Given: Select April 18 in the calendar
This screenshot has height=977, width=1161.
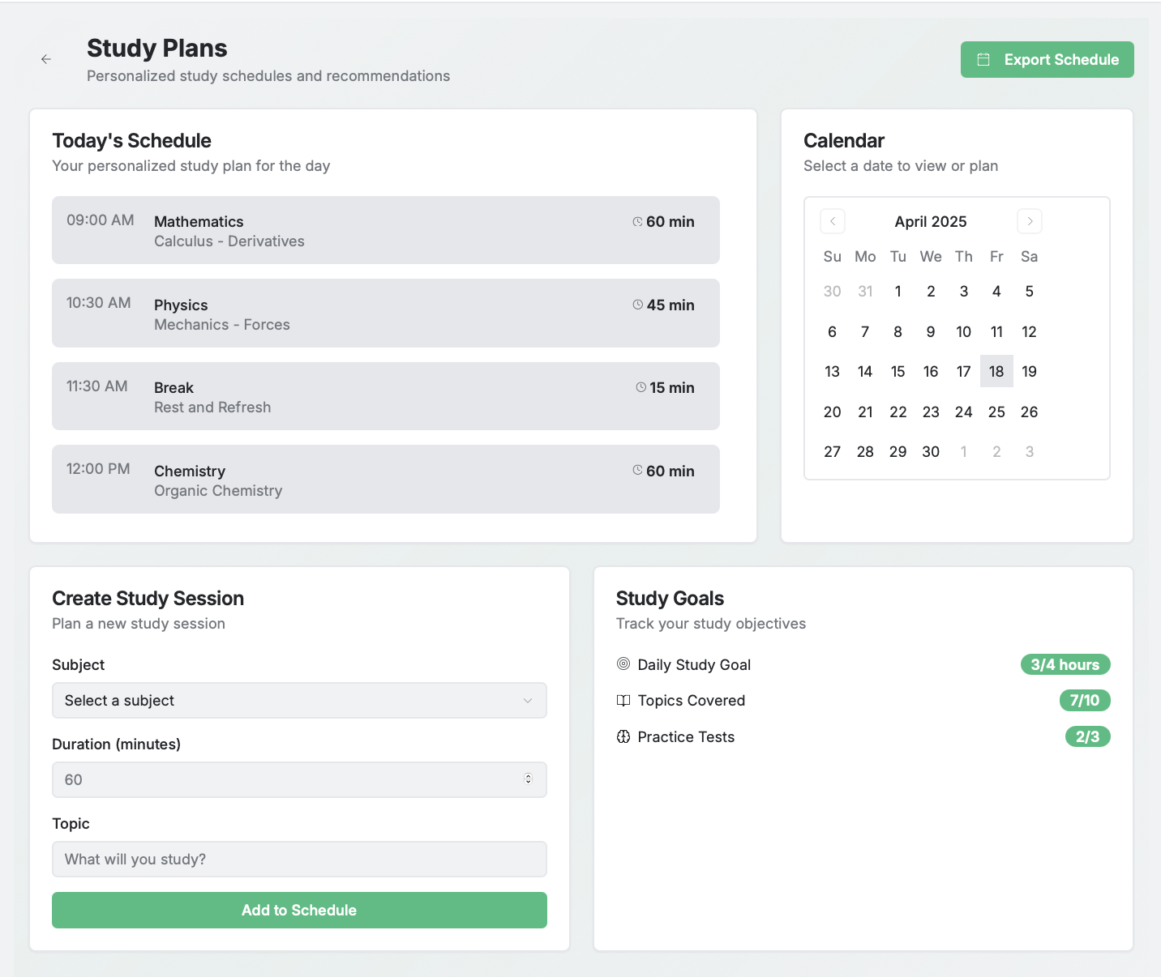Looking at the screenshot, I should 996,371.
